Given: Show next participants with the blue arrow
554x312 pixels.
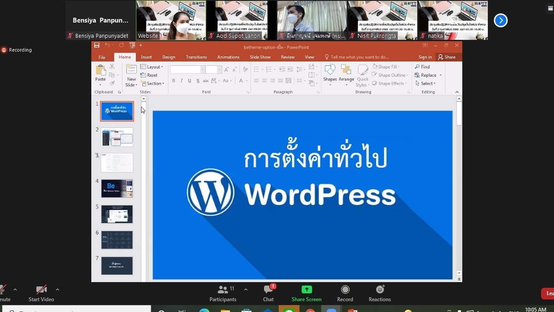Looking at the screenshot, I should click(501, 20).
